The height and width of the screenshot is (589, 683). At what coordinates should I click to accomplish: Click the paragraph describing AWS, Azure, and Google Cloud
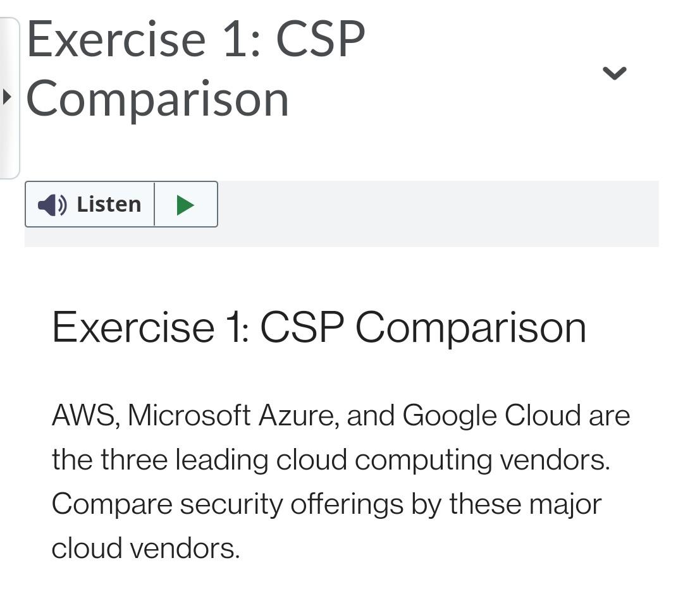[341, 480]
